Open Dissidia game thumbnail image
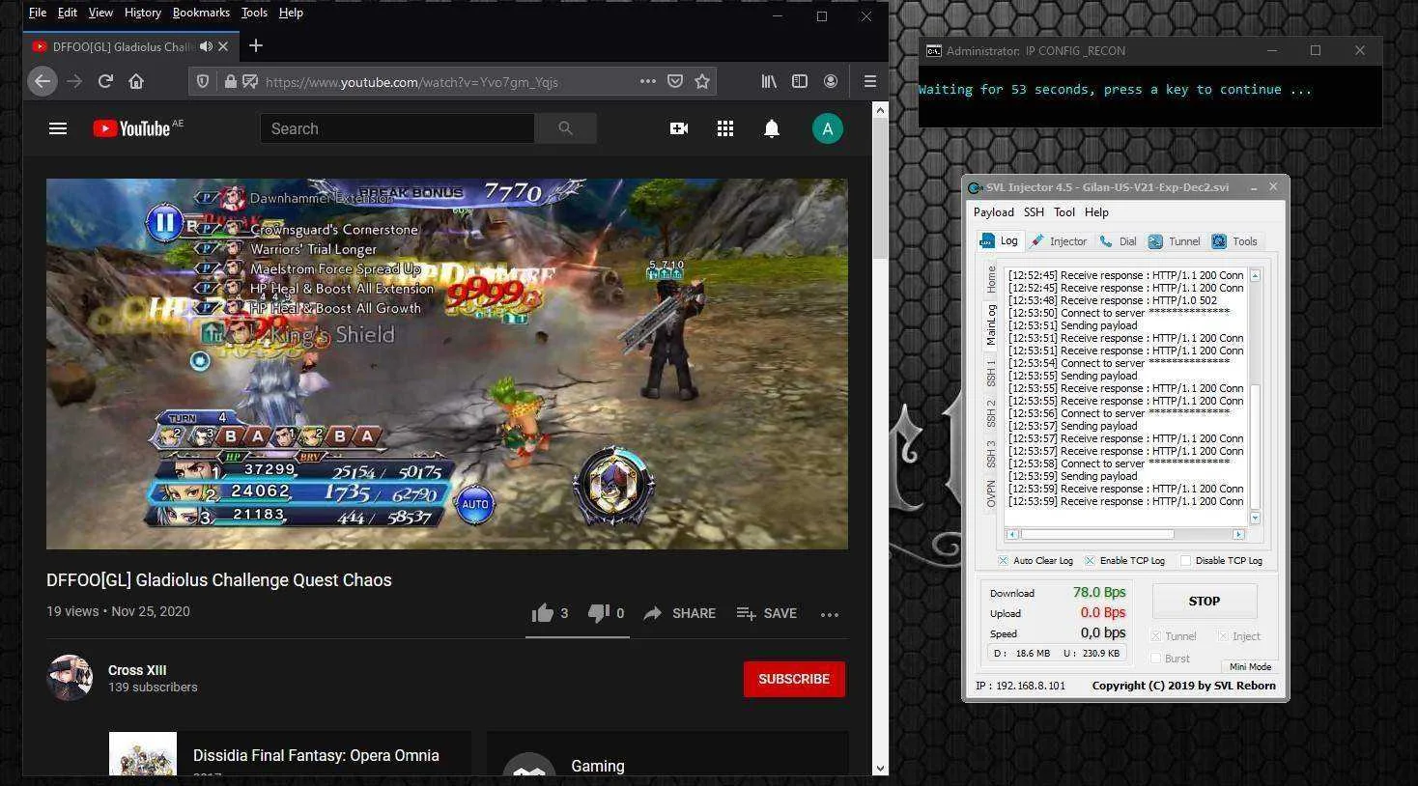The height and width of the screenshot is (786, 1418). pos(143,754)
